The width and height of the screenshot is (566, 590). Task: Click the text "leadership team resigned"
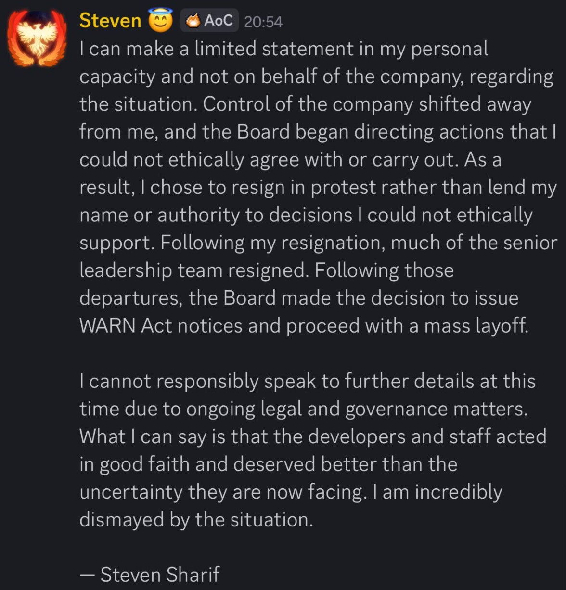click(x=193, y=270)
